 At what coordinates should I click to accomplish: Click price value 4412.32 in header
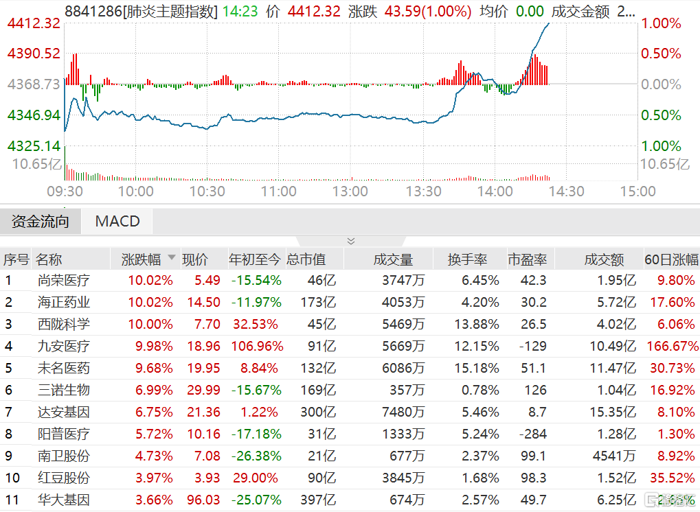314,11
